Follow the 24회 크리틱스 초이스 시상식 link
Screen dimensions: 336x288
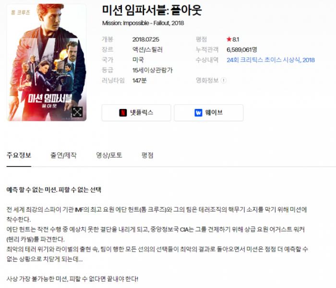271,60
